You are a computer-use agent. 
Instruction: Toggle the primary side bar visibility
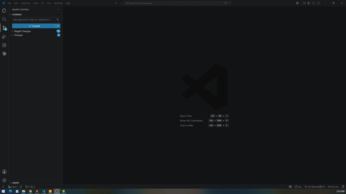[x=309, y=3]
